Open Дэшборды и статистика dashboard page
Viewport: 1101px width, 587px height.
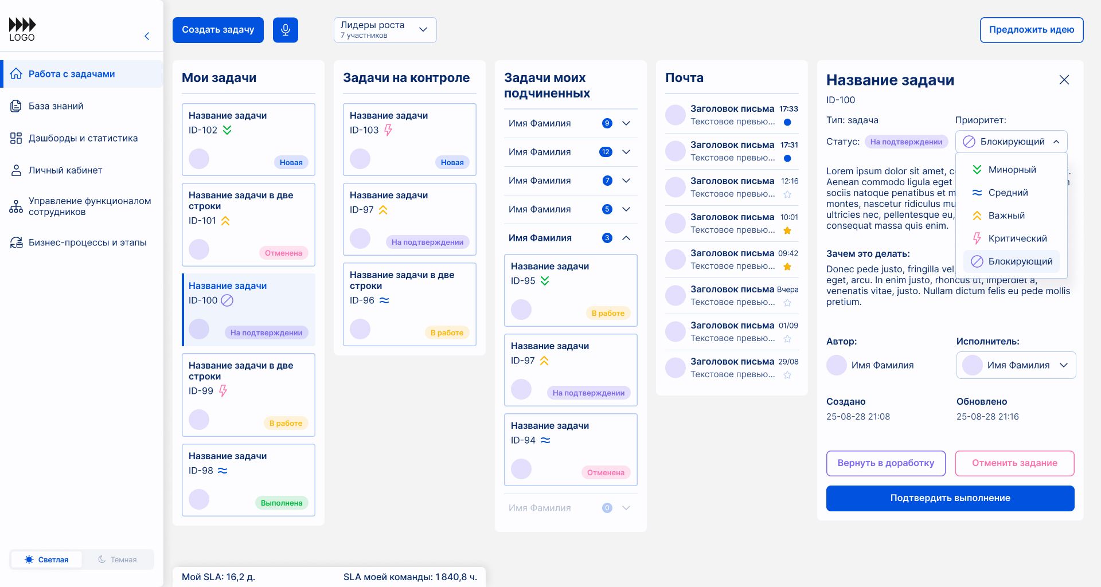83,138
